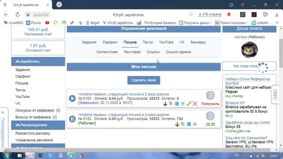Open the Техподдержка side tab

point(3,132)
